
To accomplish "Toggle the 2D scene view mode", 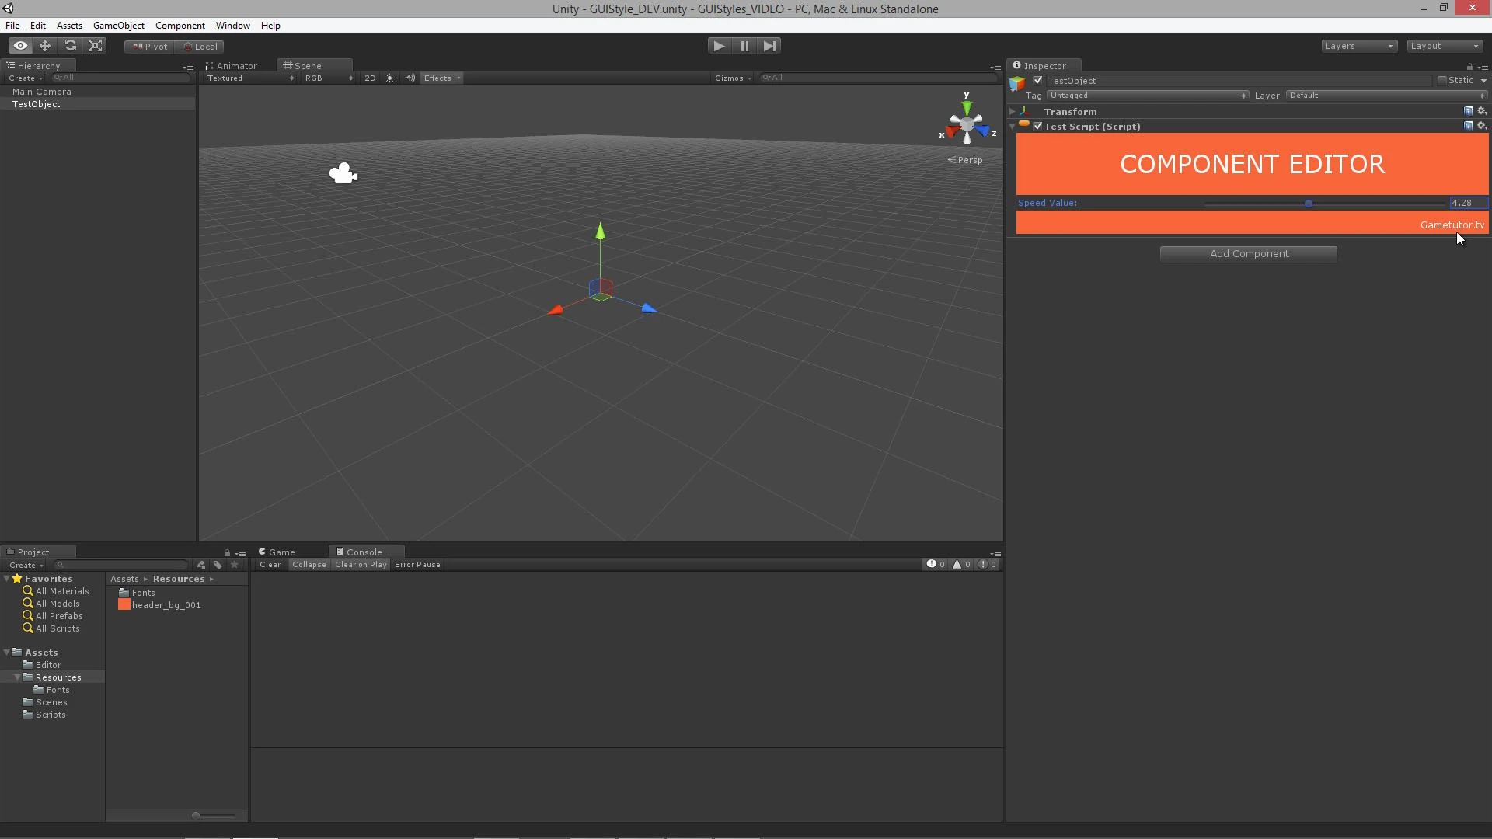I will coord(370,78).
